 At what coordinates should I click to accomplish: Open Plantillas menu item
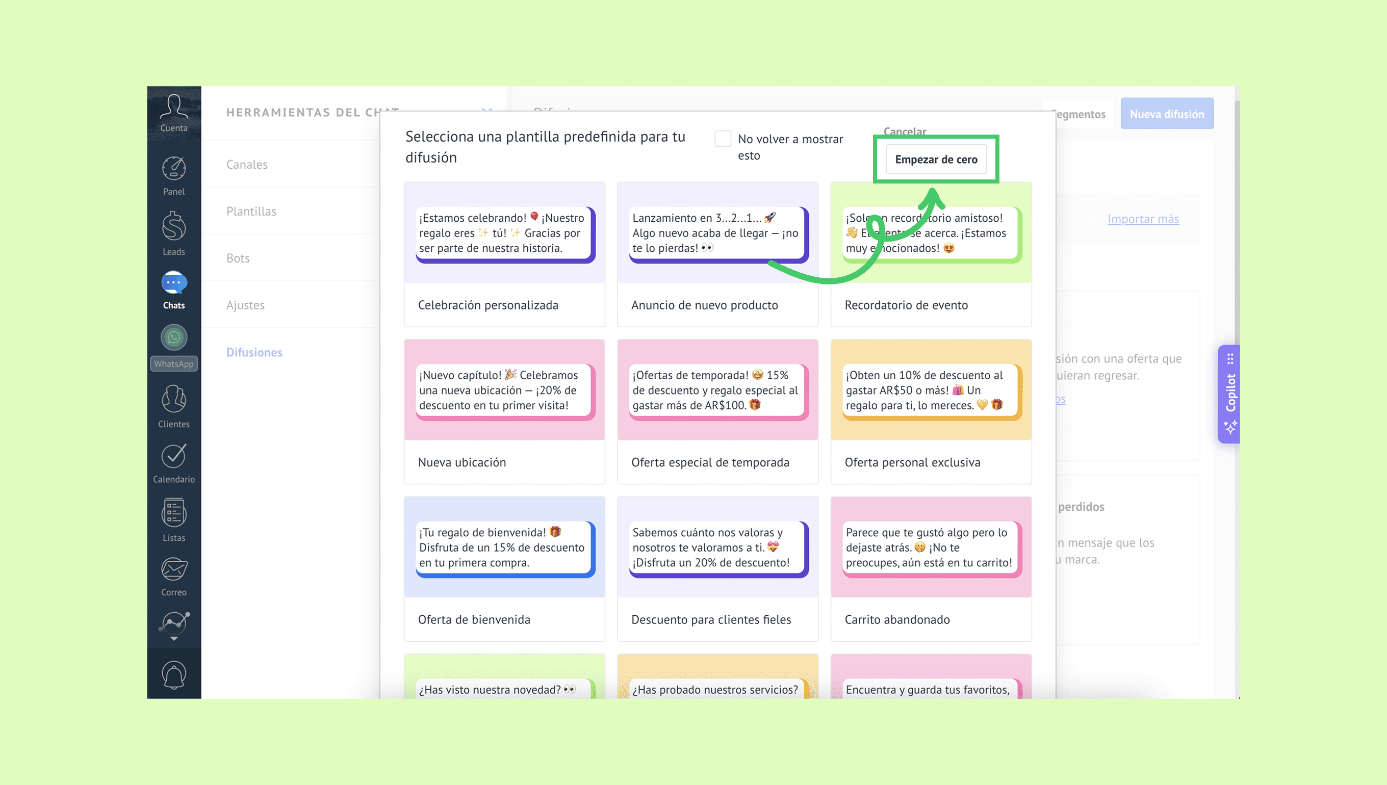[251, 212]
